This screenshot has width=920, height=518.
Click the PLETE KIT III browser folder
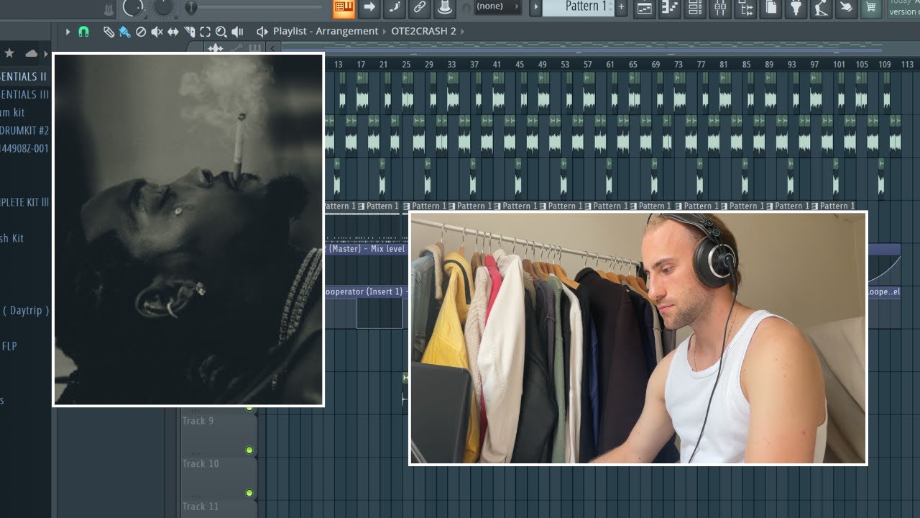click(x=25, y=202)
